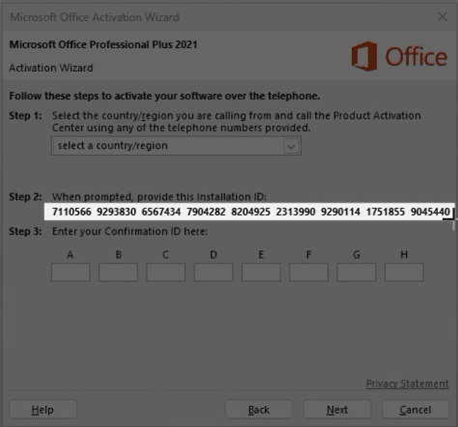Click the Office logo icon

pyautogui.click(x=364, y=56)
